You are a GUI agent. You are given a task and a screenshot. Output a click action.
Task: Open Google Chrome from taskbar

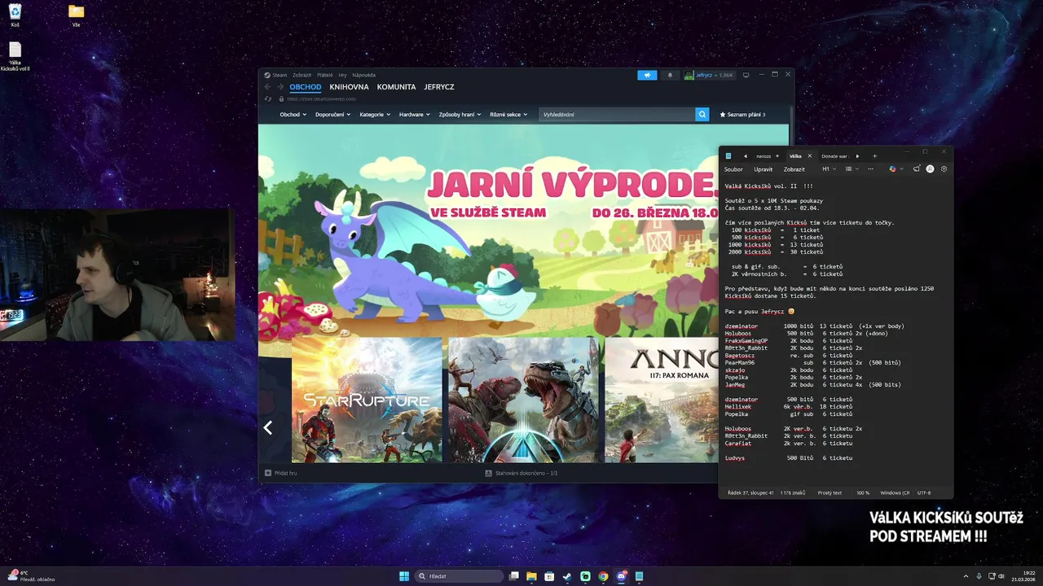point(603,576)
